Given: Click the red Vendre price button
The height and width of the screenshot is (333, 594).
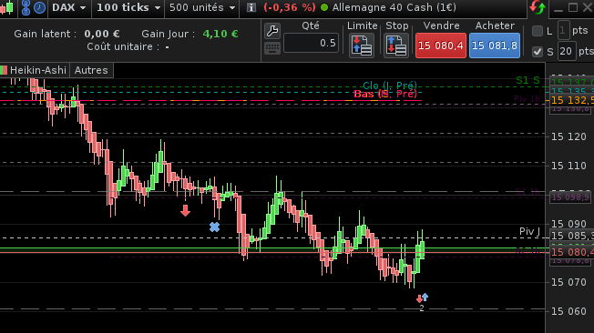Looking at the screenshot, I should click(x=441, y=45).
